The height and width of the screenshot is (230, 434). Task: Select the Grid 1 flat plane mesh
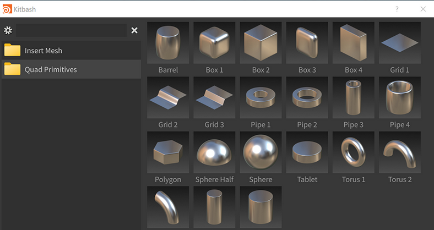(x=399, y=43)
